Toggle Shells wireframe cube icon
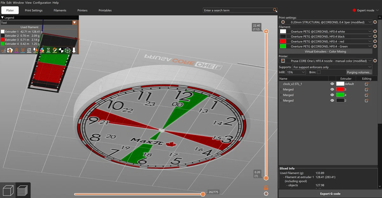 coord(67,50)
